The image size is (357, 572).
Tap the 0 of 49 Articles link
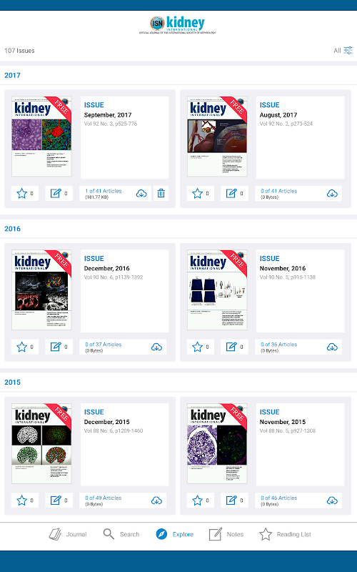click(104, 498)
